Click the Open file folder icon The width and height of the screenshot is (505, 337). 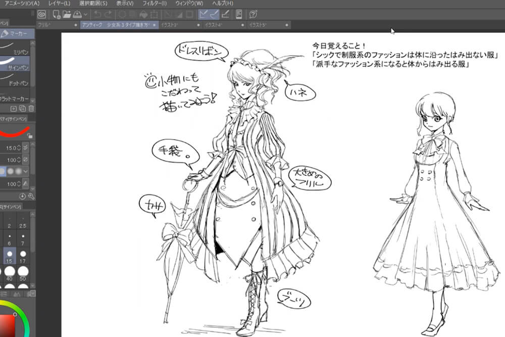(x=66, y=14)
